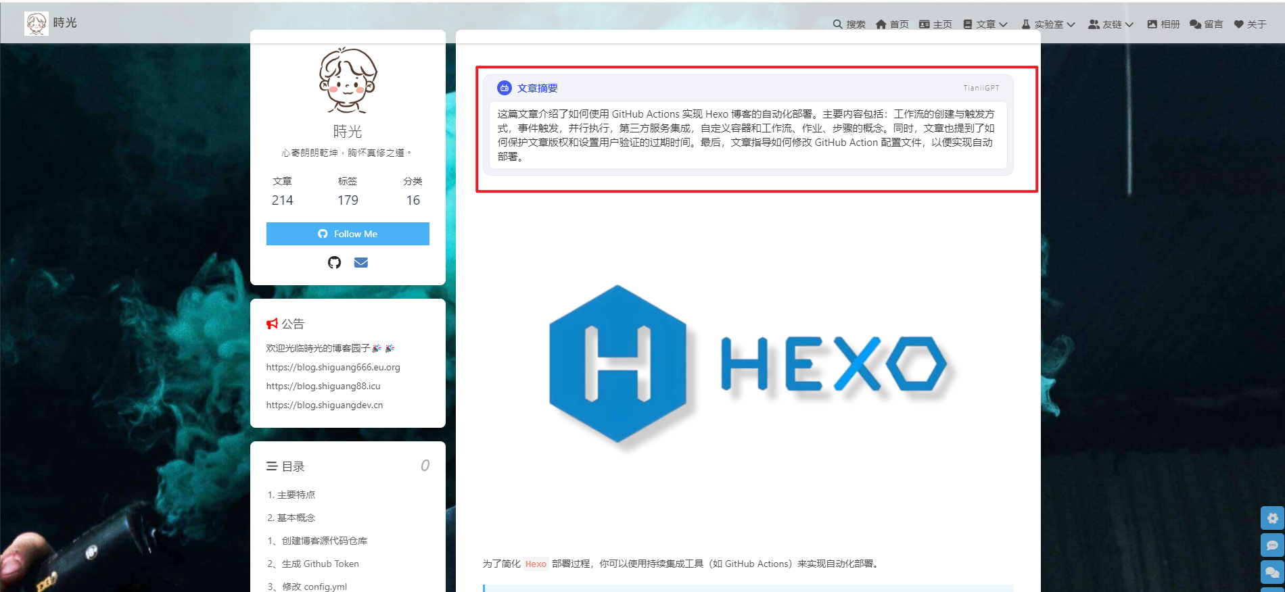This screenshot has width=1285, height=592.
Task: Click the 文章摘要 heading text
Action: tap(538, 88)
